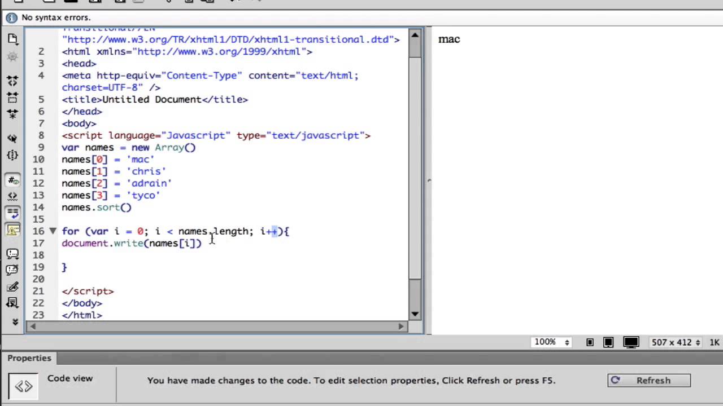Select the tablet size preview icon
This screenshot has width=723, height=406.
608,342
